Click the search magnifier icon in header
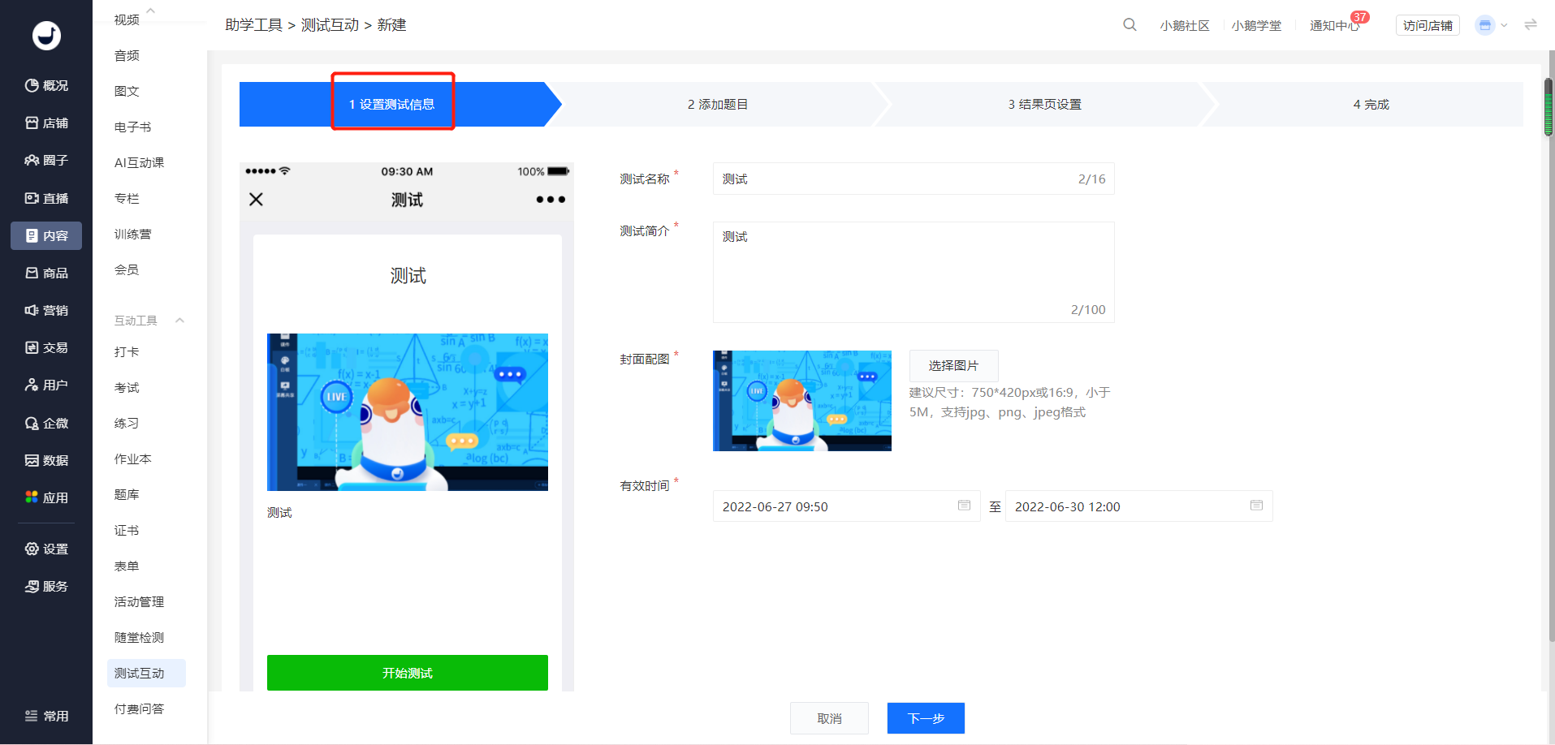This screenshot has width=1555, height=745. [1130, 25]
